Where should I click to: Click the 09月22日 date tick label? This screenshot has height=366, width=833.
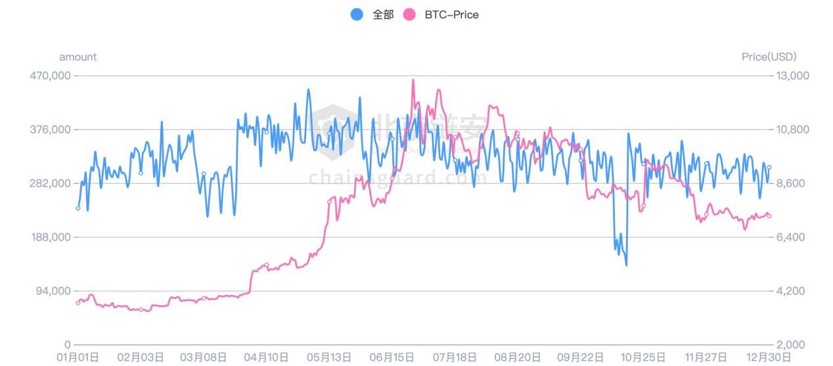tap(581, 357)
